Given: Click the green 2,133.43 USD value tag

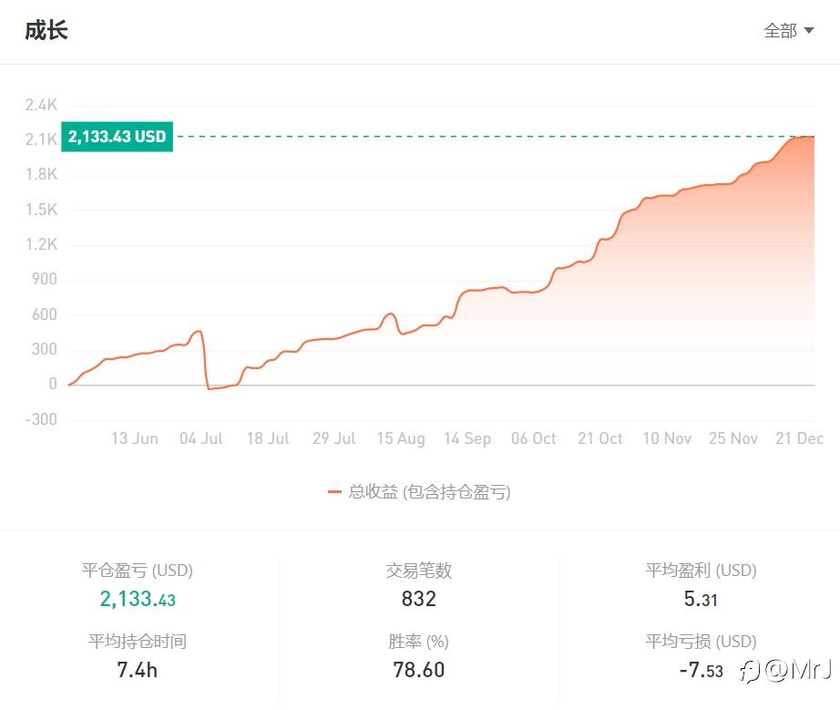Looking at the screenshot, I should [117, 137].
